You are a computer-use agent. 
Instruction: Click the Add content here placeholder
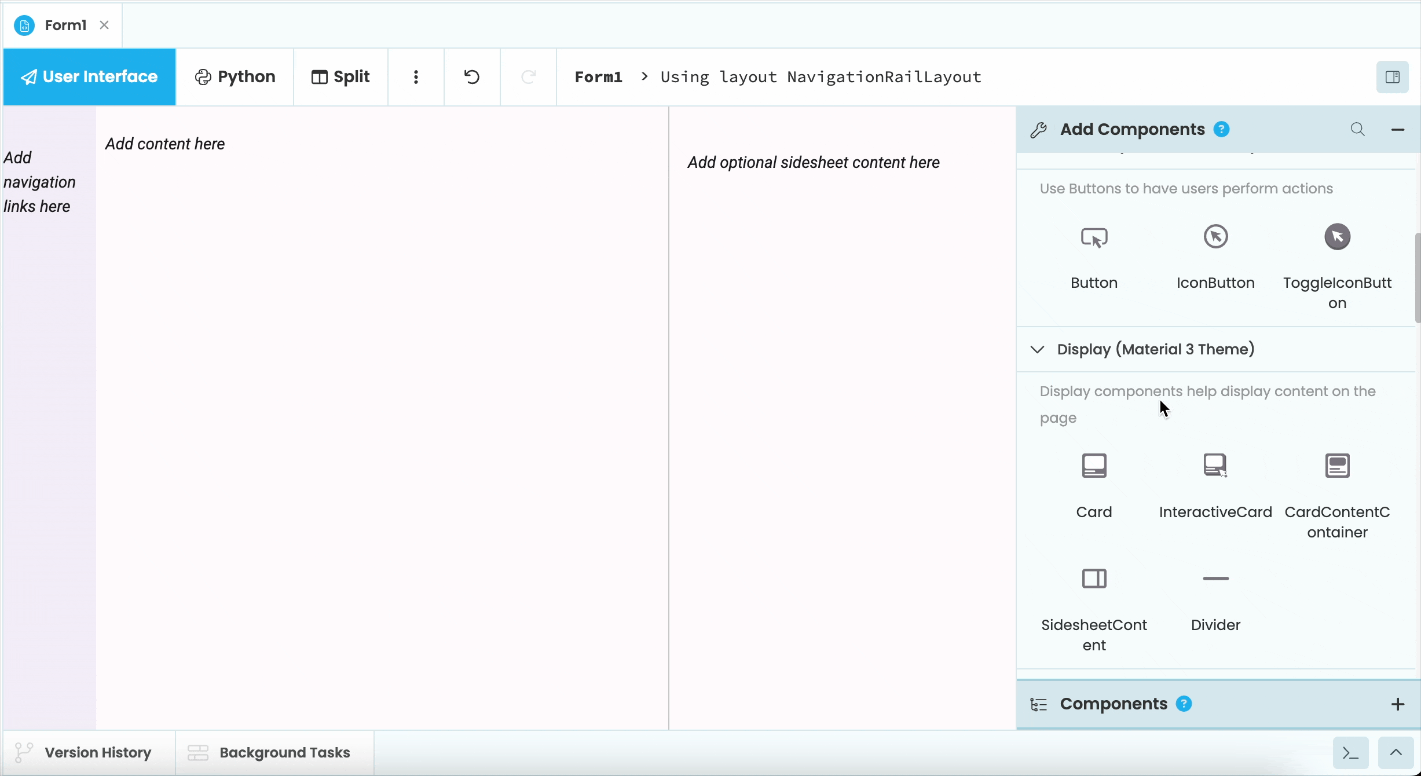(165, 144)
